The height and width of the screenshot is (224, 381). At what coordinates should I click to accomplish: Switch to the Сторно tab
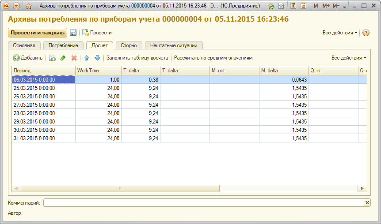point(129,45)
